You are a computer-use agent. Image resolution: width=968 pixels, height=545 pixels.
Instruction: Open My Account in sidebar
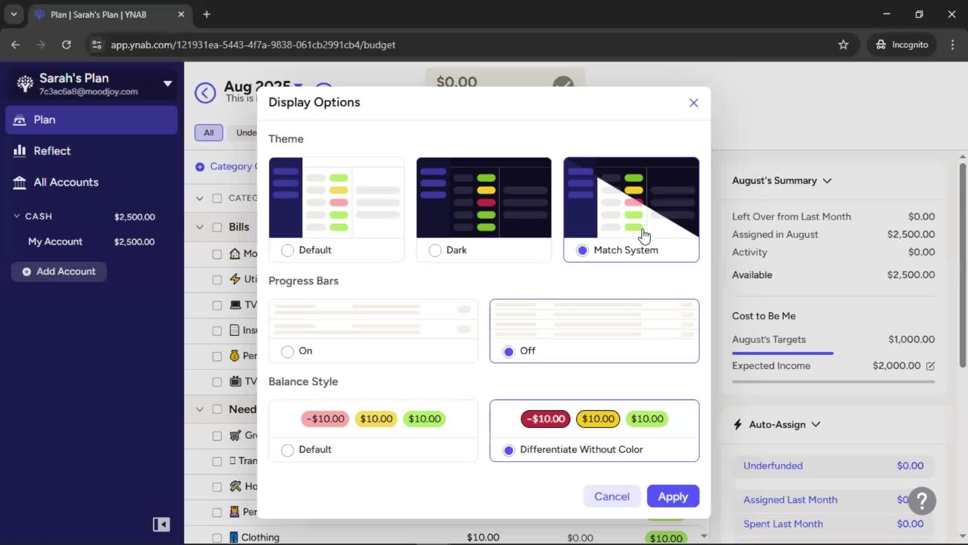pos(91,242)
